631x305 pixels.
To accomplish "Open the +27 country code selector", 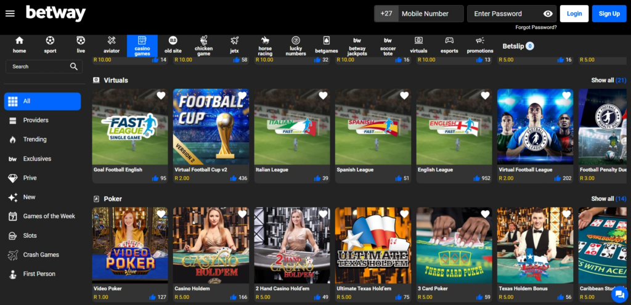I will point(386,14).
